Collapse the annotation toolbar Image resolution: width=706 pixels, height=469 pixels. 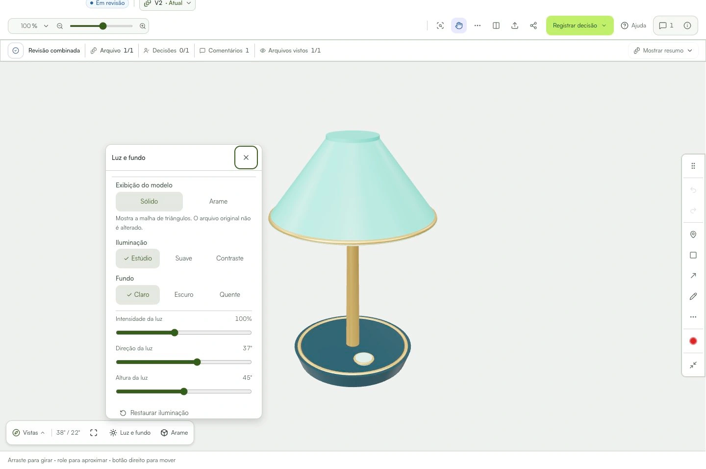(693, 365)
